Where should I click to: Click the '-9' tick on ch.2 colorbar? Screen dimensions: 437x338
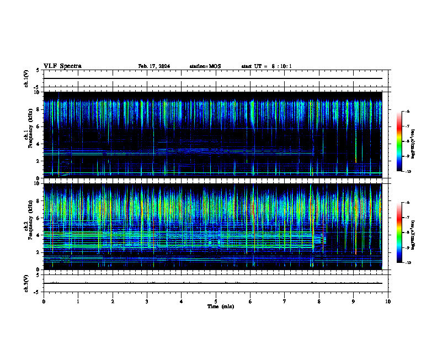tap(407, 247)
